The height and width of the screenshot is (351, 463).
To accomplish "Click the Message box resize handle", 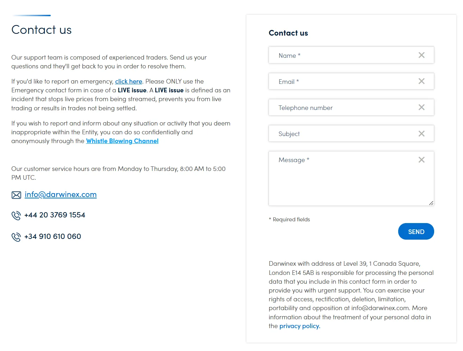I will pos(431,203).
